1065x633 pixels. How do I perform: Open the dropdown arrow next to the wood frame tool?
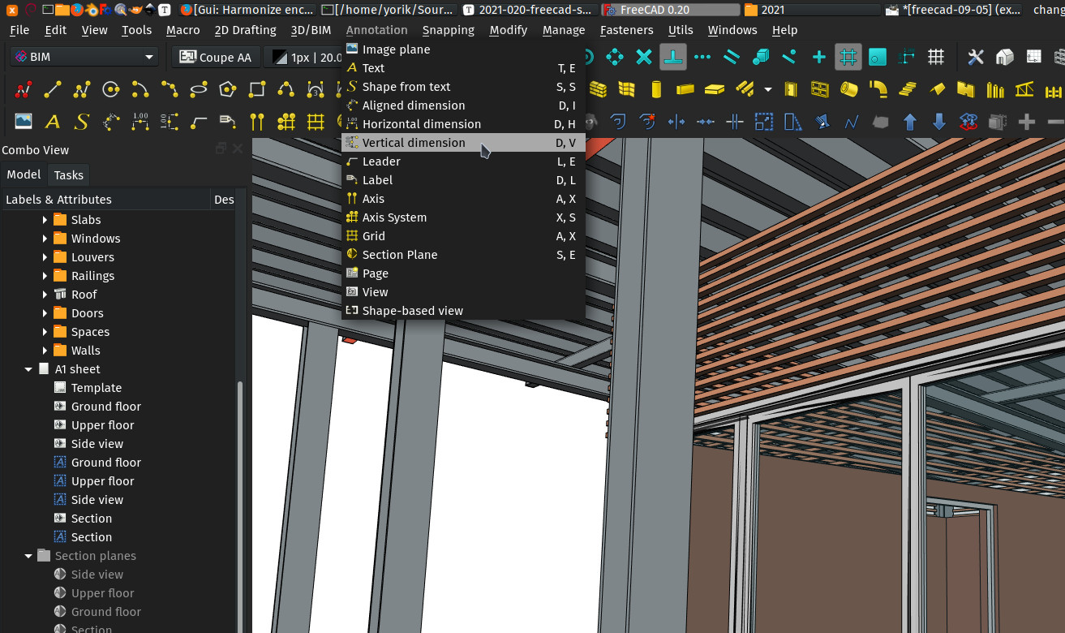tap(767, 89)
